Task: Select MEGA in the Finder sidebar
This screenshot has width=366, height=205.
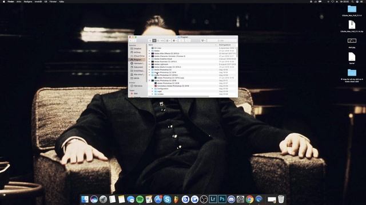Action: click(x=137, y=79)
